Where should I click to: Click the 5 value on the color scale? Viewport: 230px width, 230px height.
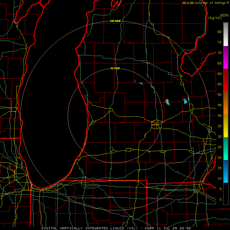pos(221,189)
